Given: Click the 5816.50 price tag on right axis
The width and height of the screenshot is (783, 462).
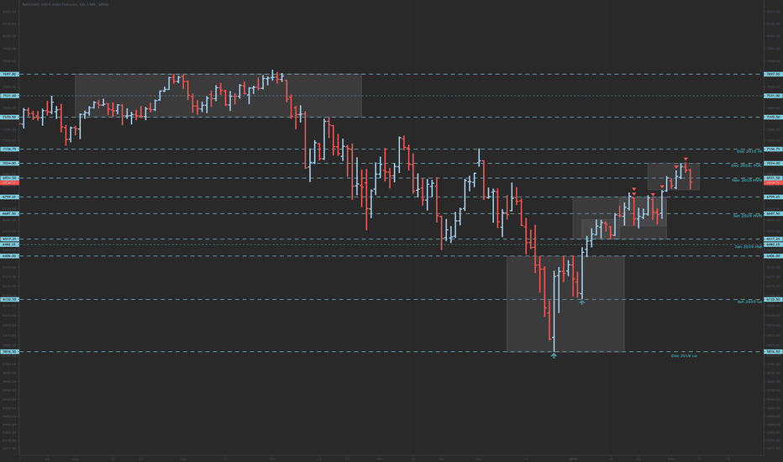Looking at the screenshot, I should coord(773,352).
